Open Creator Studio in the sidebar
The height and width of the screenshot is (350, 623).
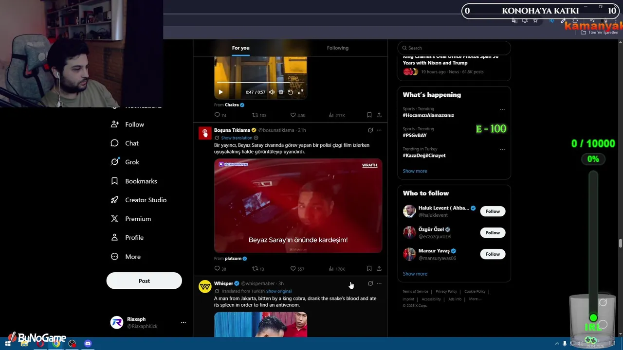click(139, 200)
